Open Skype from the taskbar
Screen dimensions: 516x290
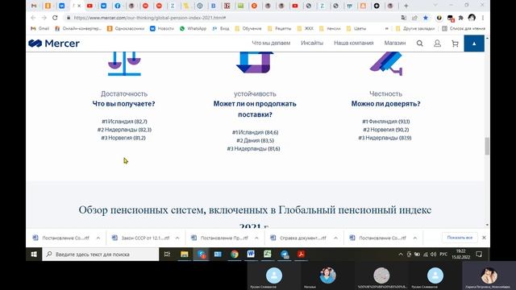201,255
